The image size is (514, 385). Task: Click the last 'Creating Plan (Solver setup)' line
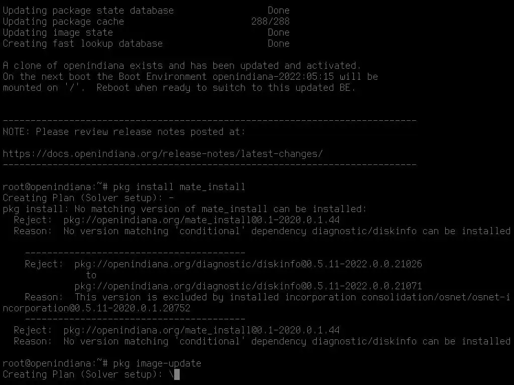[x=88, y=374]
